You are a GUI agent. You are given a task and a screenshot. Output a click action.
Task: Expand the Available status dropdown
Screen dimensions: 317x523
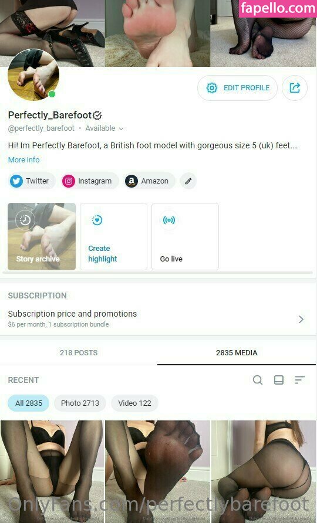[104, 128]
